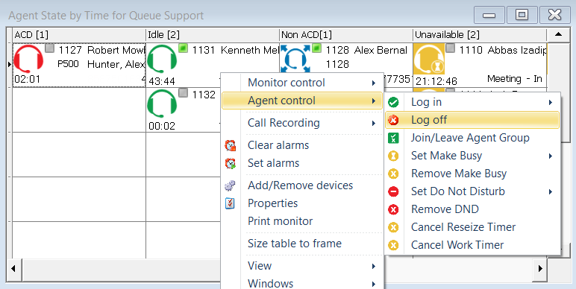Click the Properties icon in the context menu
Screen dimensions: 576x289
(230, 203)
